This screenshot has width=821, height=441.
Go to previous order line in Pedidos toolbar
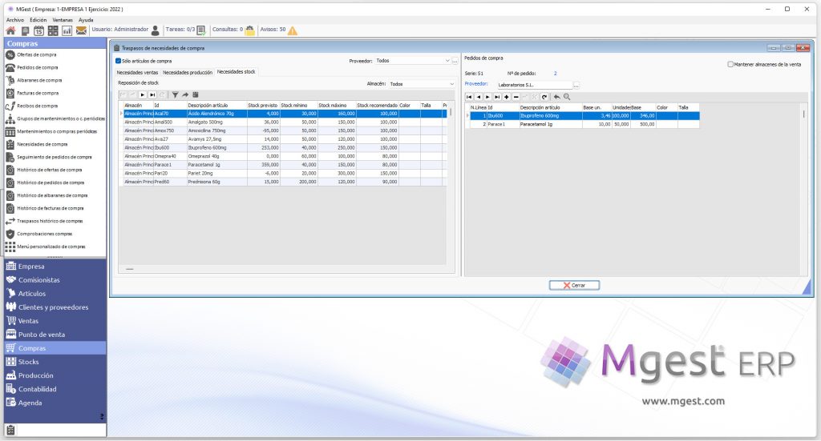[x=479, y=97]
